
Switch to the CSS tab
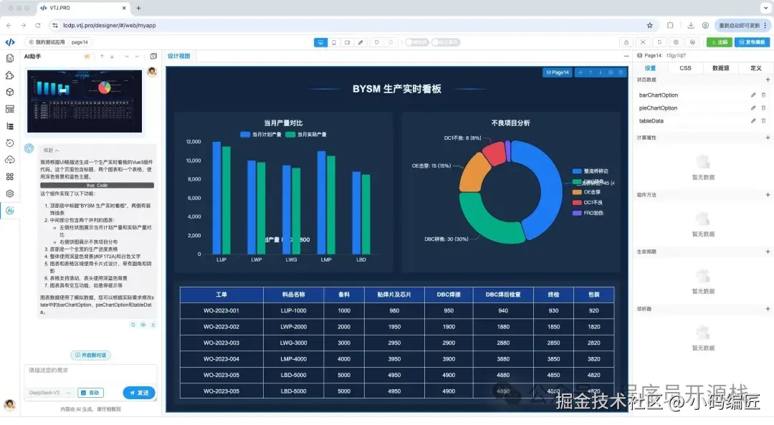[685, 67]
